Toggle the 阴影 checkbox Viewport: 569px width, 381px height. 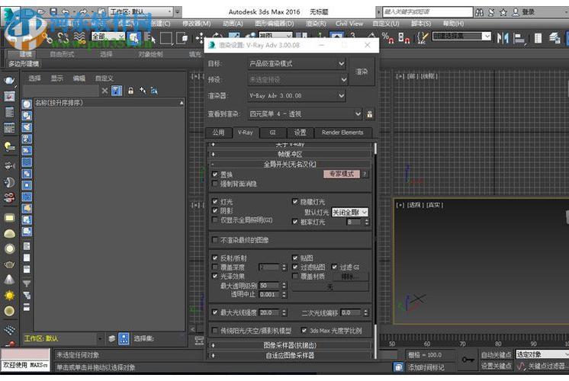pyautogui.click(x=215, y=210)
